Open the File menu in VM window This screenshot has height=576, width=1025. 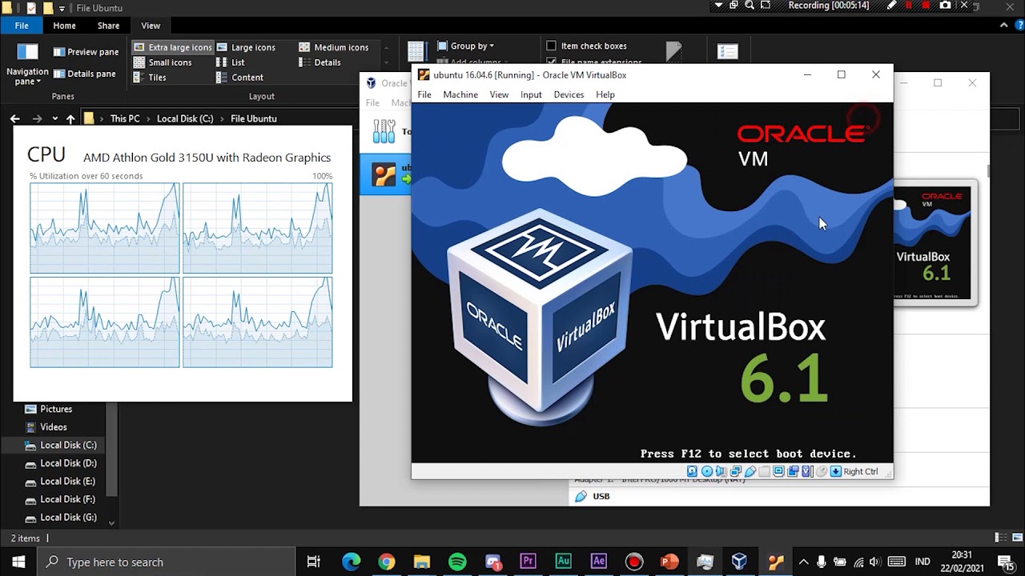pos(424,94)
